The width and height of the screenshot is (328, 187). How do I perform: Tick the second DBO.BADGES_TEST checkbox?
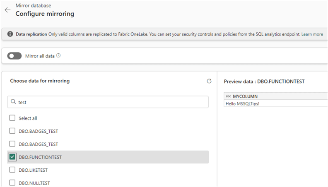pyautogui.click(x=12, y=144)
